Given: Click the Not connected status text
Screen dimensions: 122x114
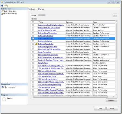Looking at the screenshot, I should [x=10, y=87].
